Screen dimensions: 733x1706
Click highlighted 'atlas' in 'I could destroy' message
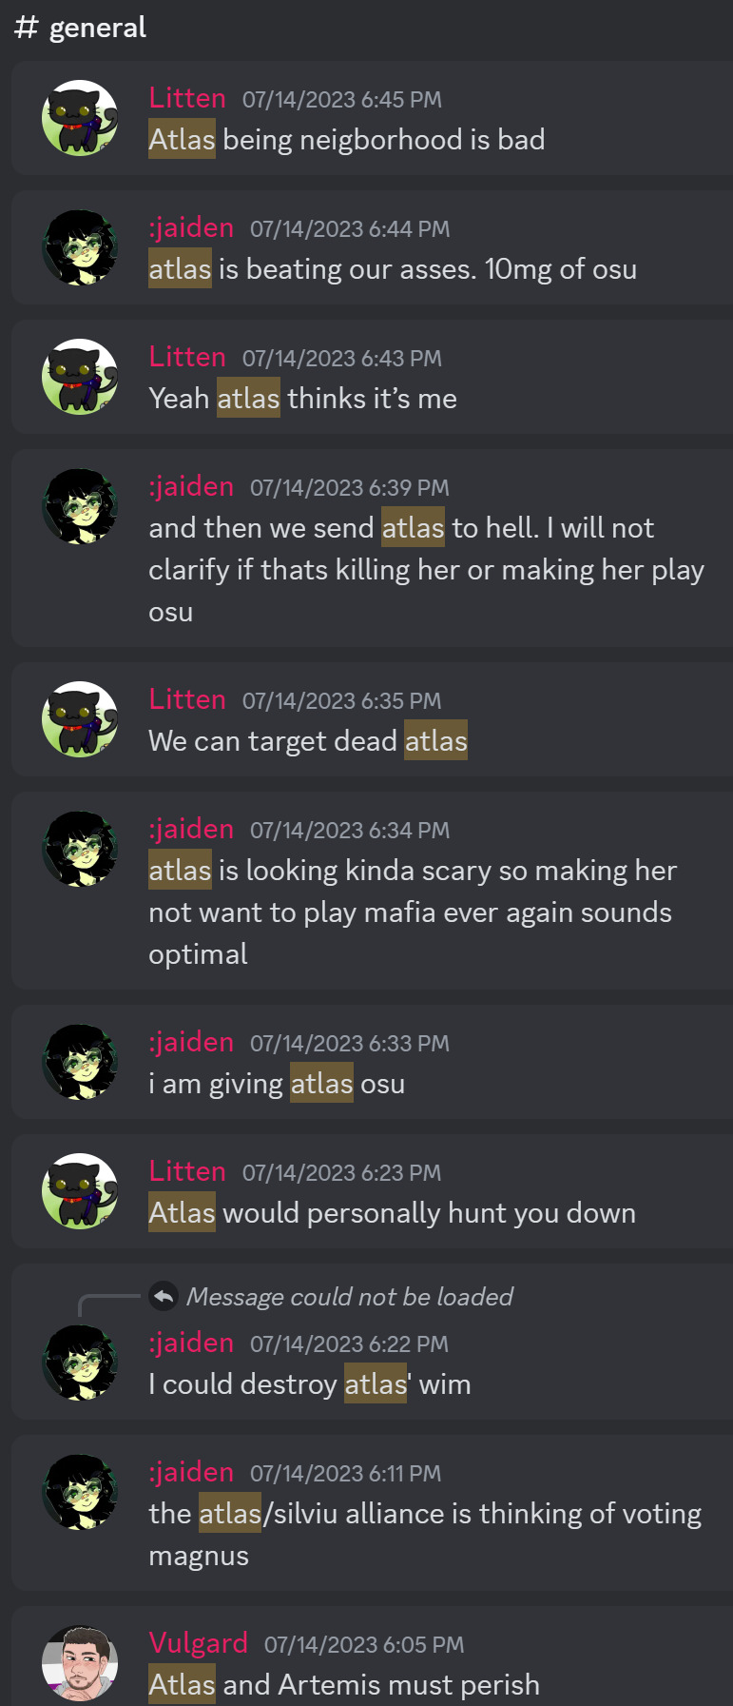tap(376, 1384)
